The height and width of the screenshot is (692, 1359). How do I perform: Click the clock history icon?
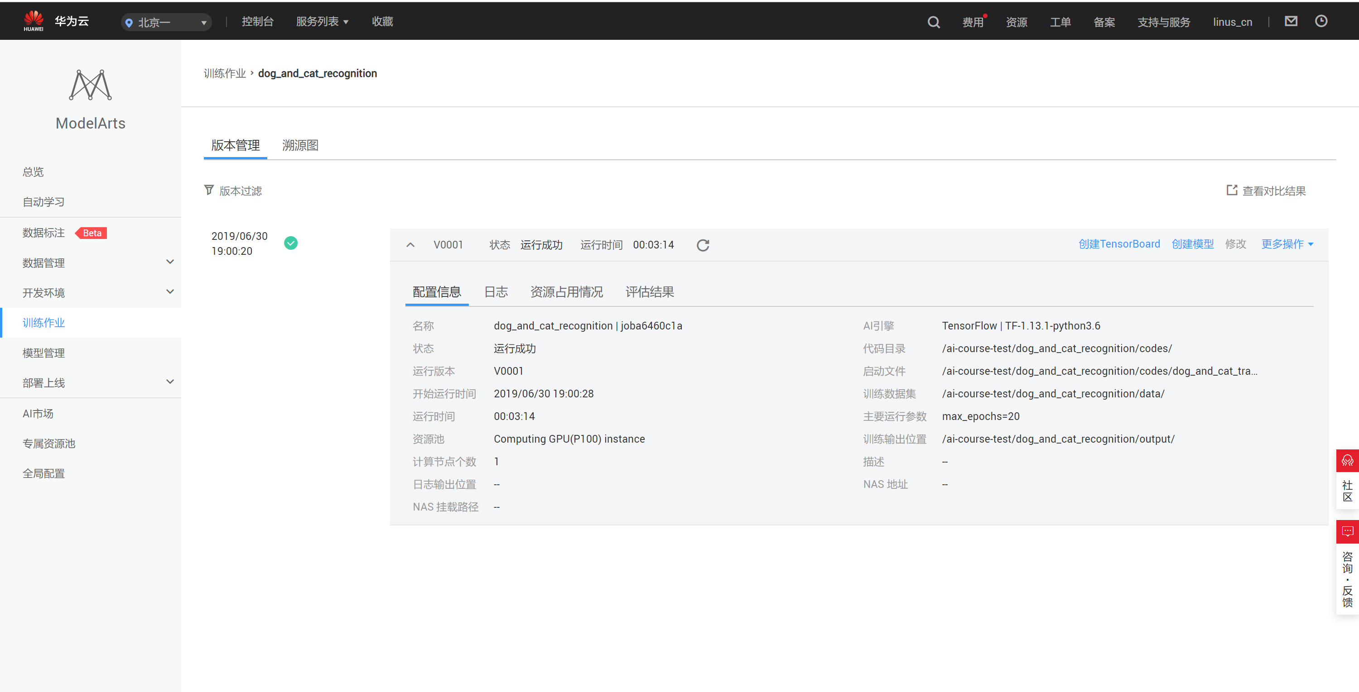[x=1320, y=21]
